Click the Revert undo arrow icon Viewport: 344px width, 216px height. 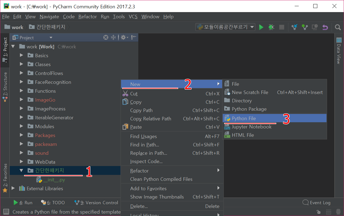pyautogui.click(x=325, y=27)
